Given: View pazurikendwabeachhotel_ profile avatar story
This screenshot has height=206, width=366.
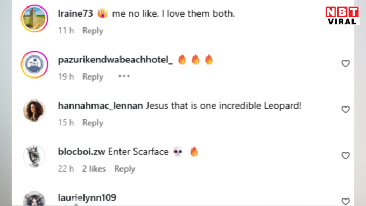Looking at the screenshot, I should (x=34, y=65).
